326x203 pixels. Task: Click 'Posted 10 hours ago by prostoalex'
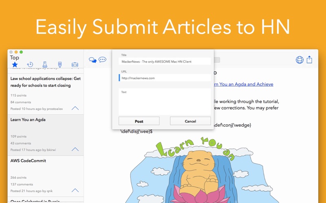tap(37, 109)
